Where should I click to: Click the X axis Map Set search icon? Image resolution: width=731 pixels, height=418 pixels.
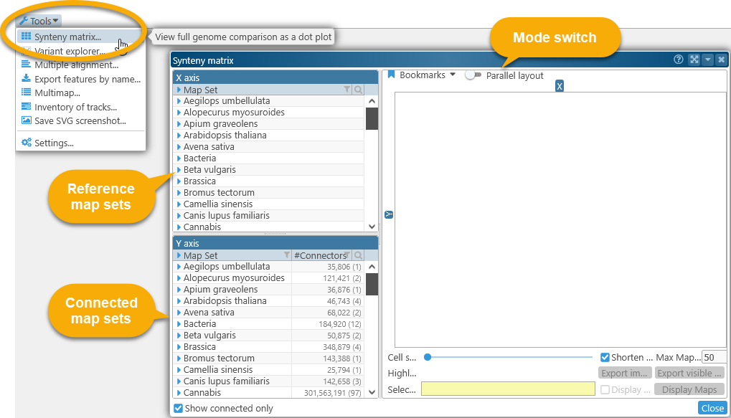coord(358,90)
